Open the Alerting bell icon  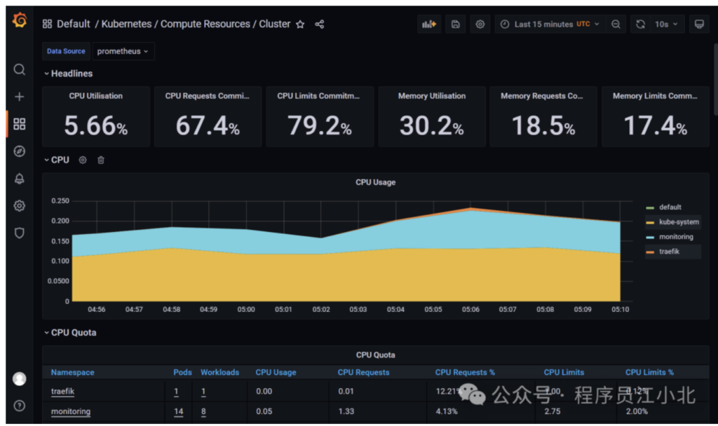pos(20,179)
